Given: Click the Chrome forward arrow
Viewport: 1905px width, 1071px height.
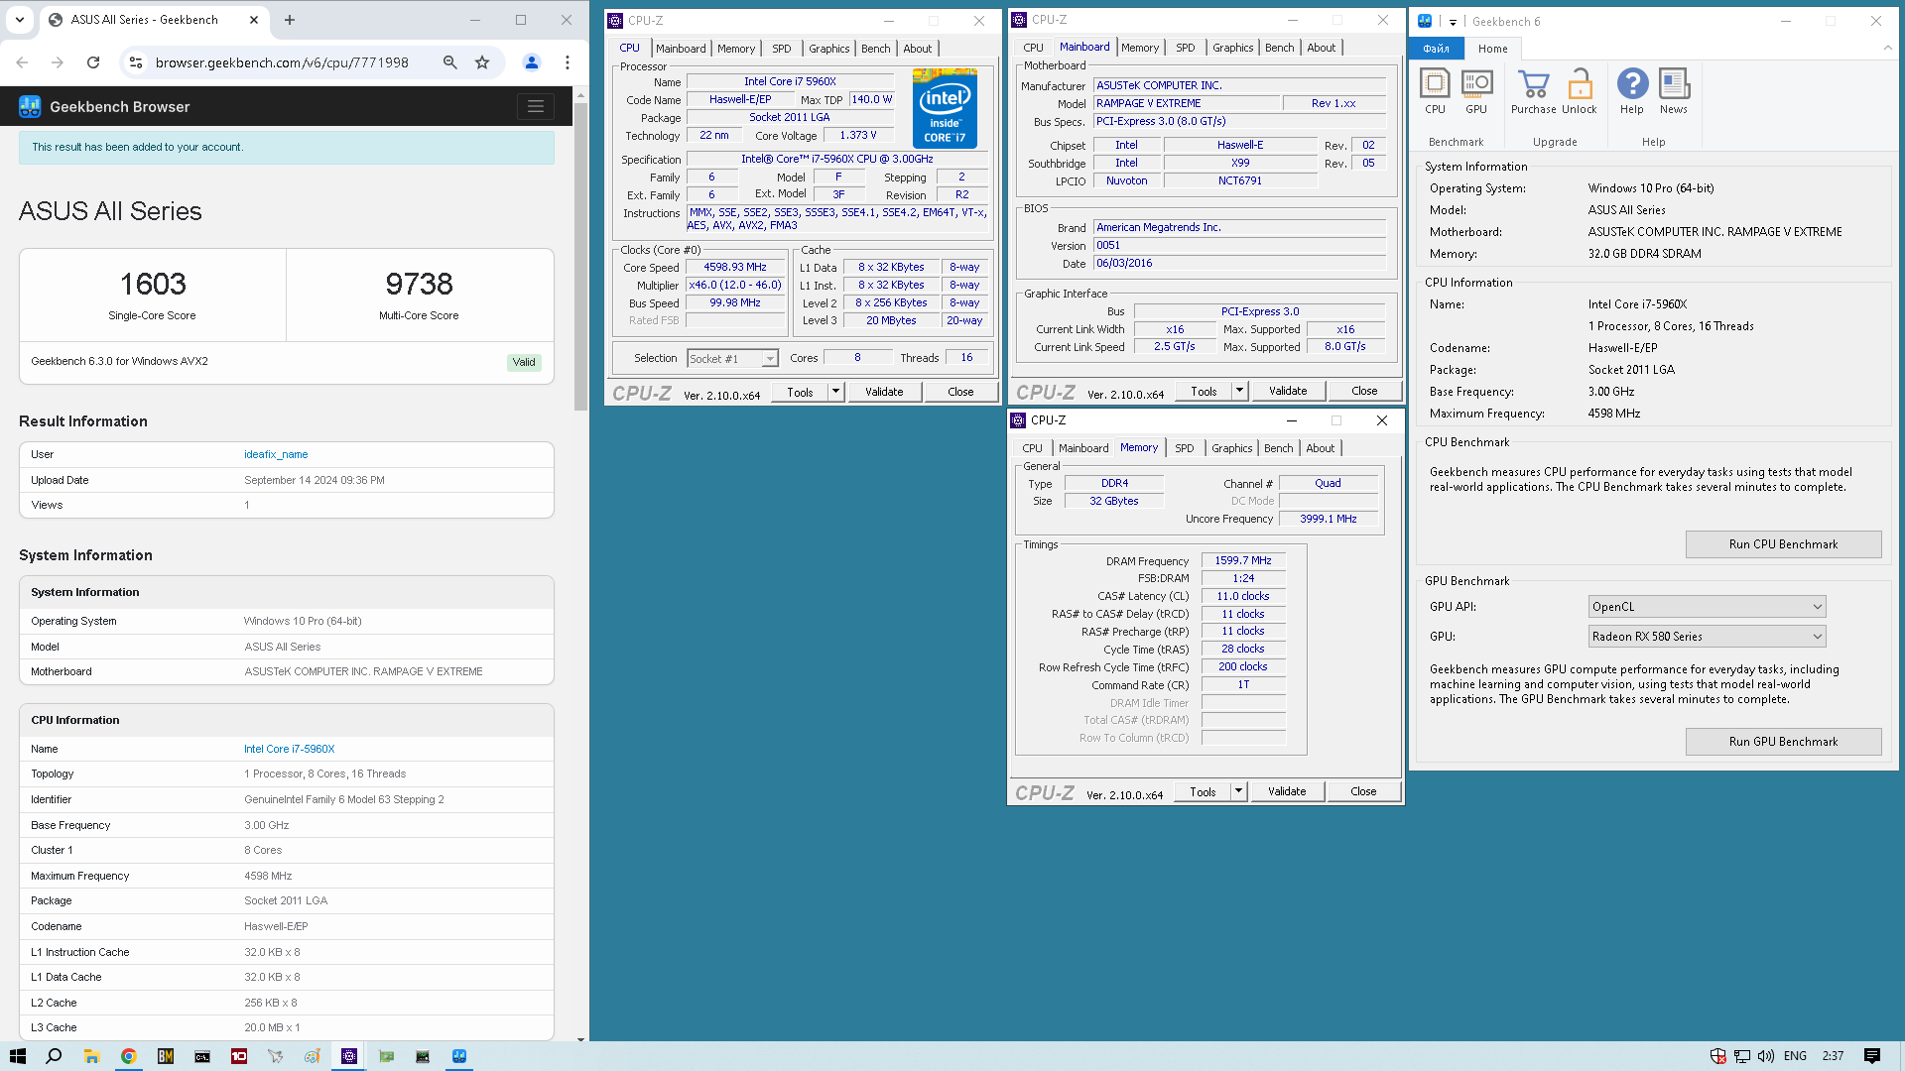Looking at the screenshot, I should click(x=58, y=62).
